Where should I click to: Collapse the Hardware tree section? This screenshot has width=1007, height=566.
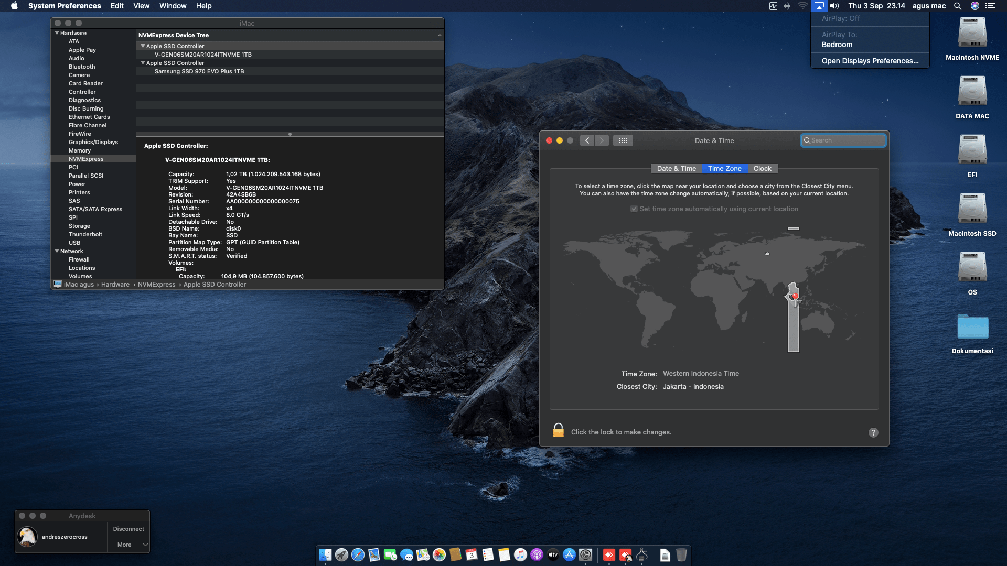coord(57,33)
